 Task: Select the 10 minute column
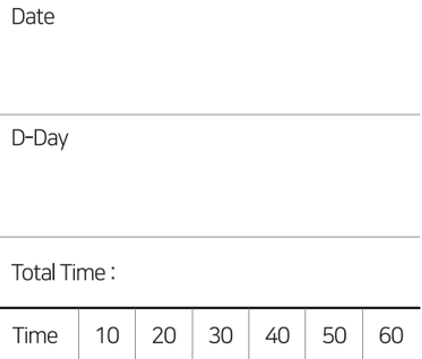pos(107,335)
